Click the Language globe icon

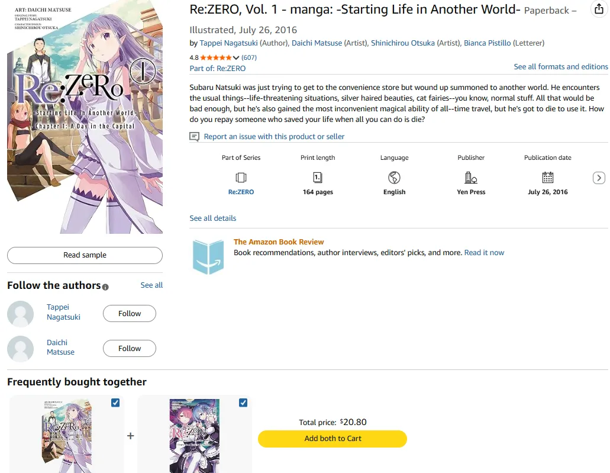(394, 178)
